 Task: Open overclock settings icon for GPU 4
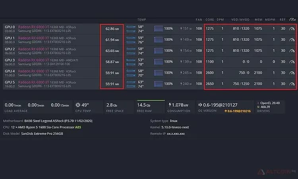click(292, 73)
